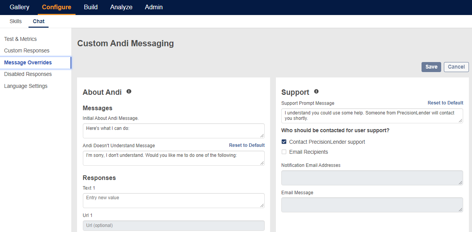Click the Text 1 response field
Screen dimensions: 472x232
(x=174, y=200)
